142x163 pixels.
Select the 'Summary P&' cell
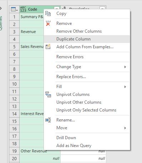click(32, 17)
